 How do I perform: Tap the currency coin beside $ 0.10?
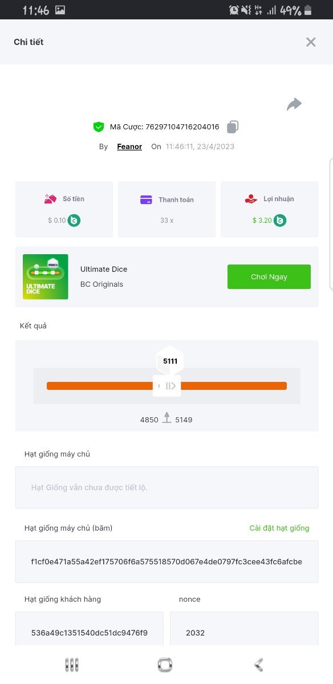[74, 220]
